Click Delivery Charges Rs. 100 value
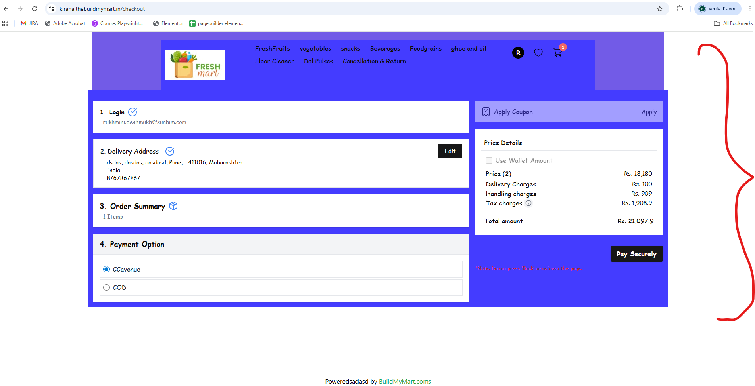Screen dimensions: 755x386 click(642, 184)
